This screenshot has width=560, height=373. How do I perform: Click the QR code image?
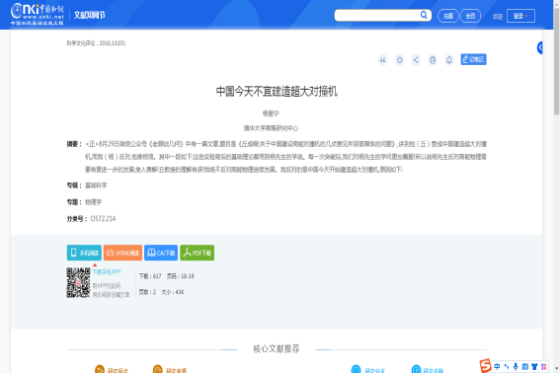[78, 282]
